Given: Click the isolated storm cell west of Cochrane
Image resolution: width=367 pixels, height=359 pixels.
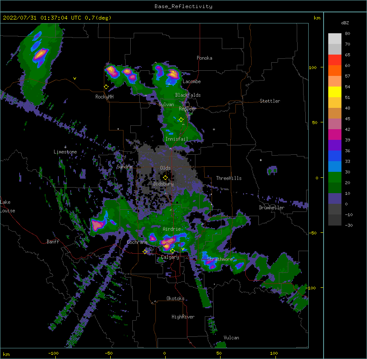Looking at the screenshot, I should pos(98,225).
